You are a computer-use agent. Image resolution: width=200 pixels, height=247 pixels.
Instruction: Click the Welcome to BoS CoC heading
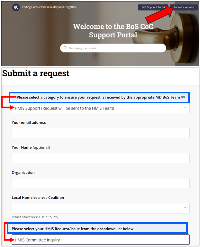[x=113, y=31]
